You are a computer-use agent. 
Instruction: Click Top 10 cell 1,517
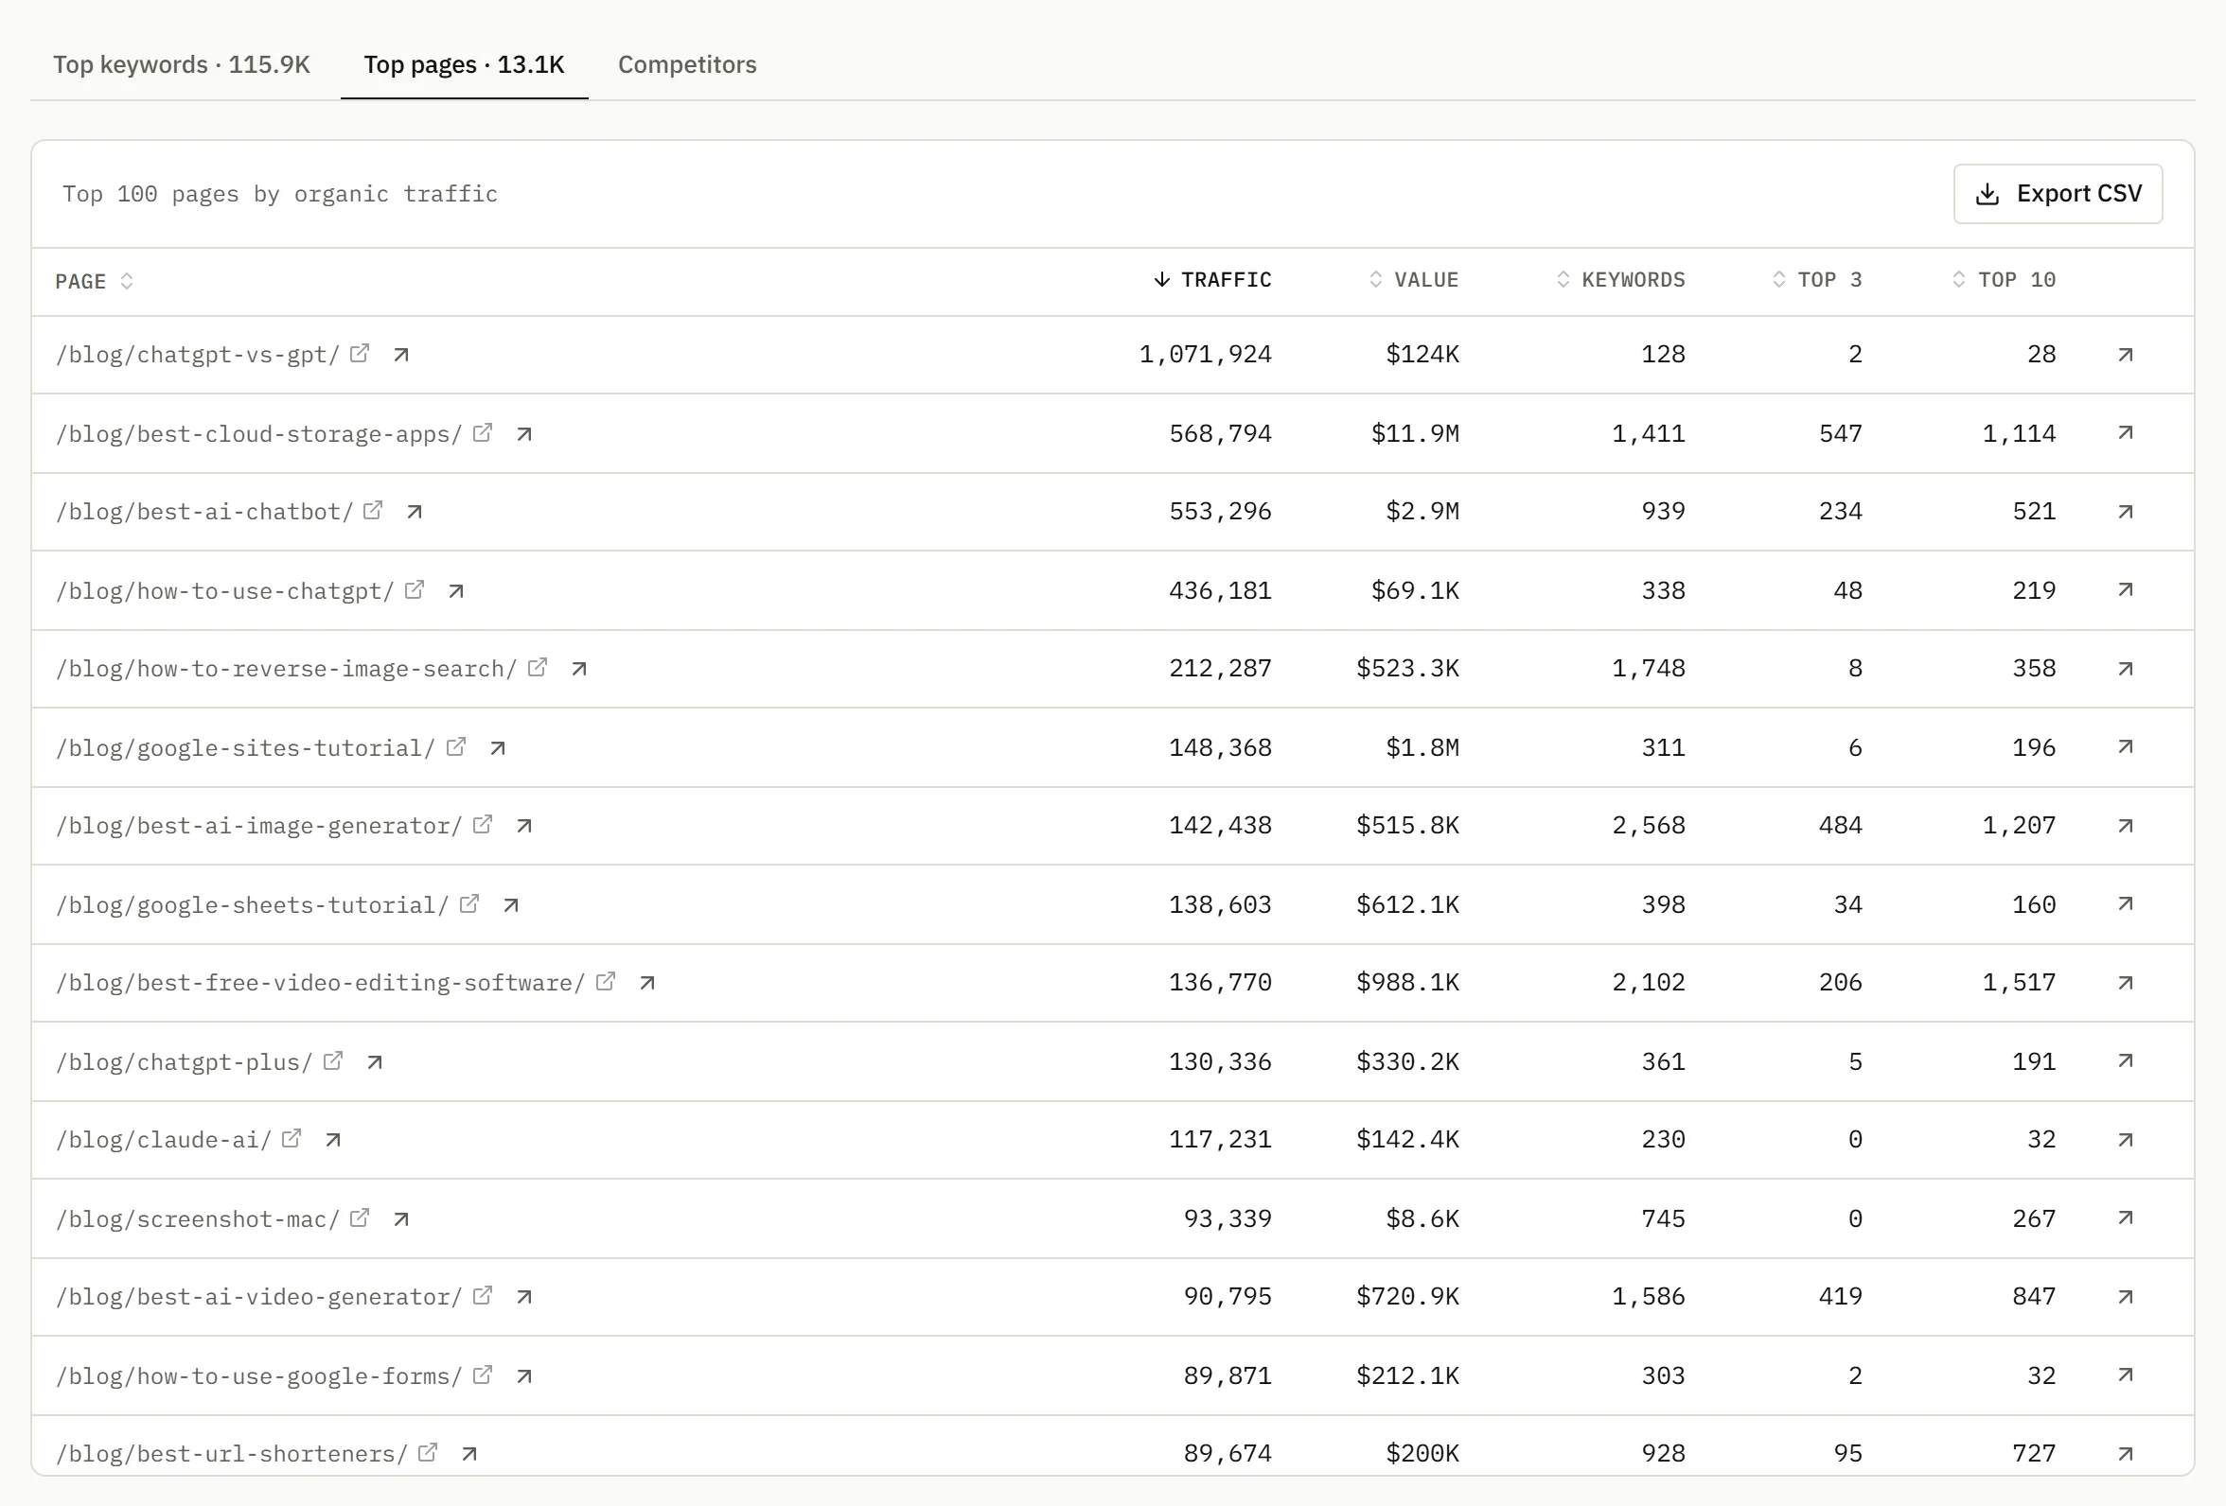(2019, 982)
